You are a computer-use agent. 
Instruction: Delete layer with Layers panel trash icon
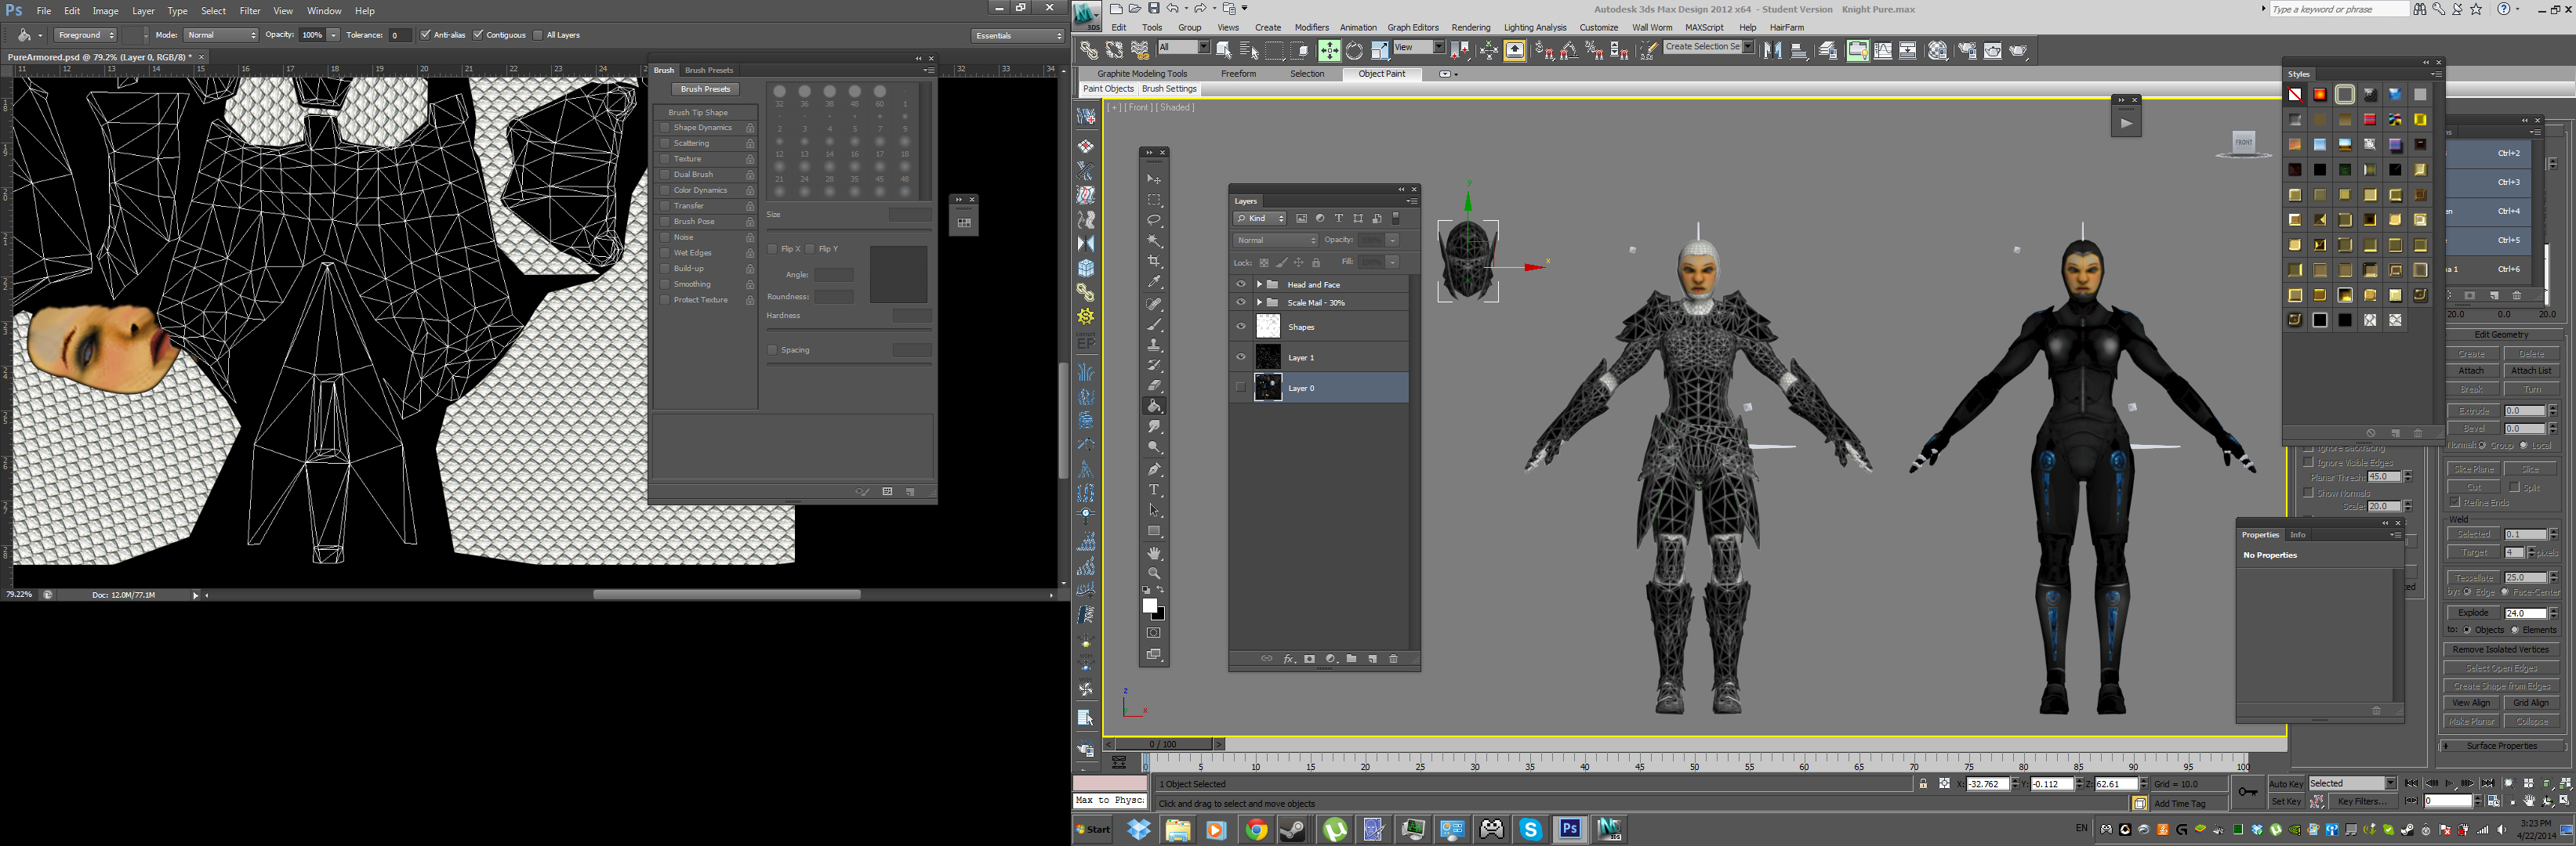1393,660
